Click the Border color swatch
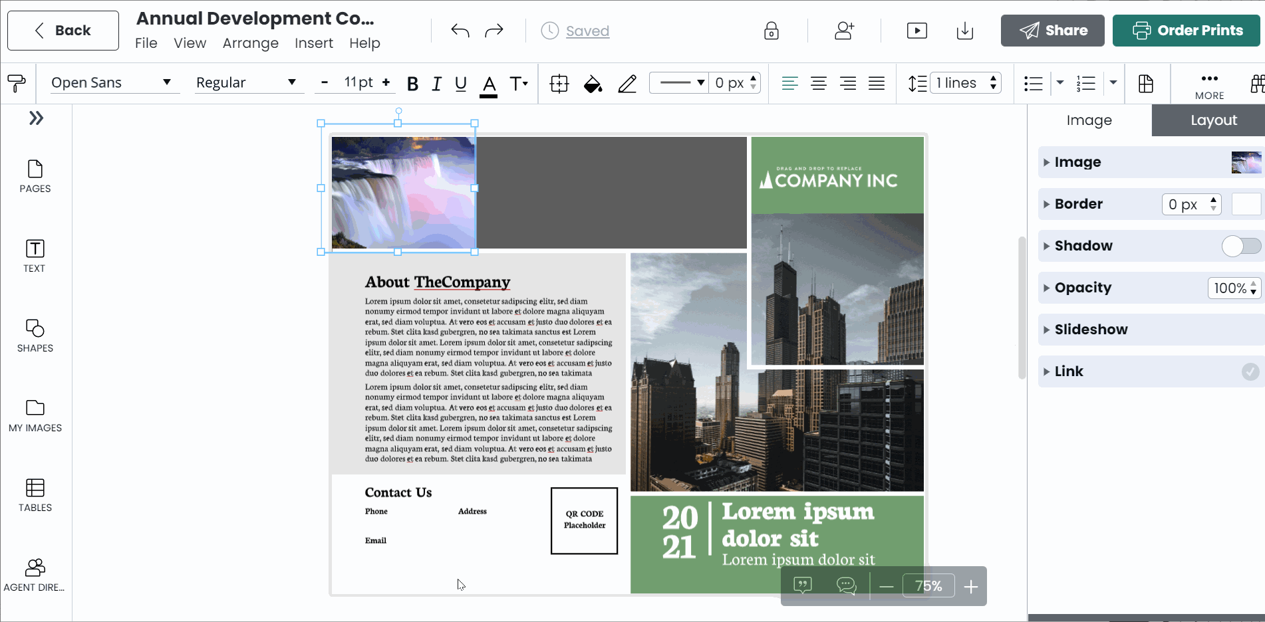1265x622 pixels. tap(1246, 204)
